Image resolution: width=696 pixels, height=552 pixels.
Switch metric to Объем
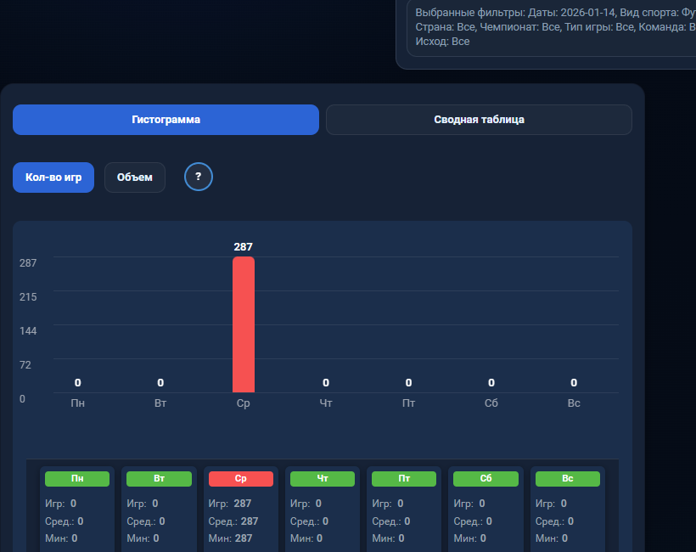tap(135, 177)
